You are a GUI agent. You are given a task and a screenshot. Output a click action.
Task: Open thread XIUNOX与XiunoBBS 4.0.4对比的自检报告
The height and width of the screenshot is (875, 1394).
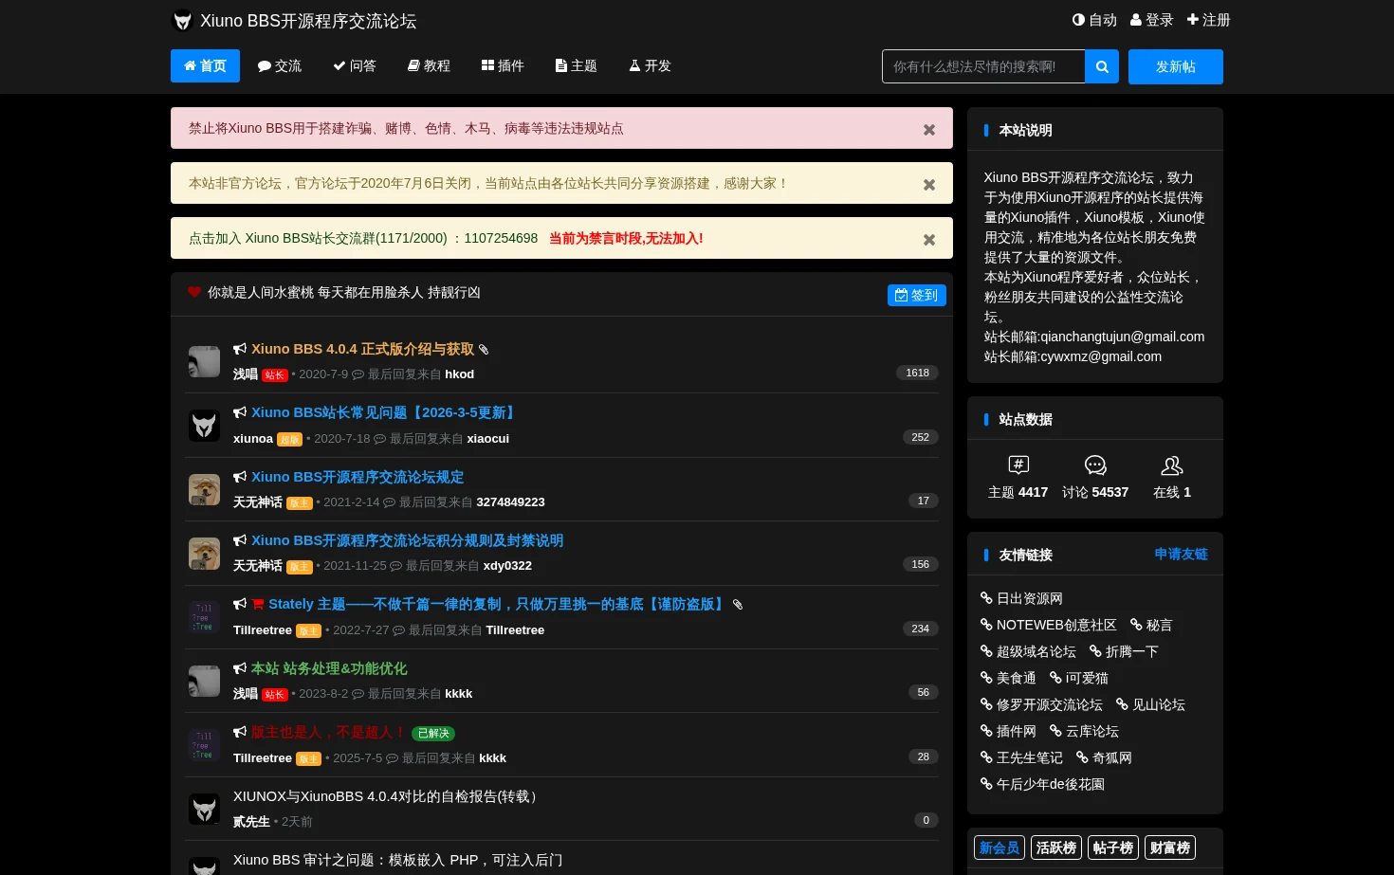389,796
